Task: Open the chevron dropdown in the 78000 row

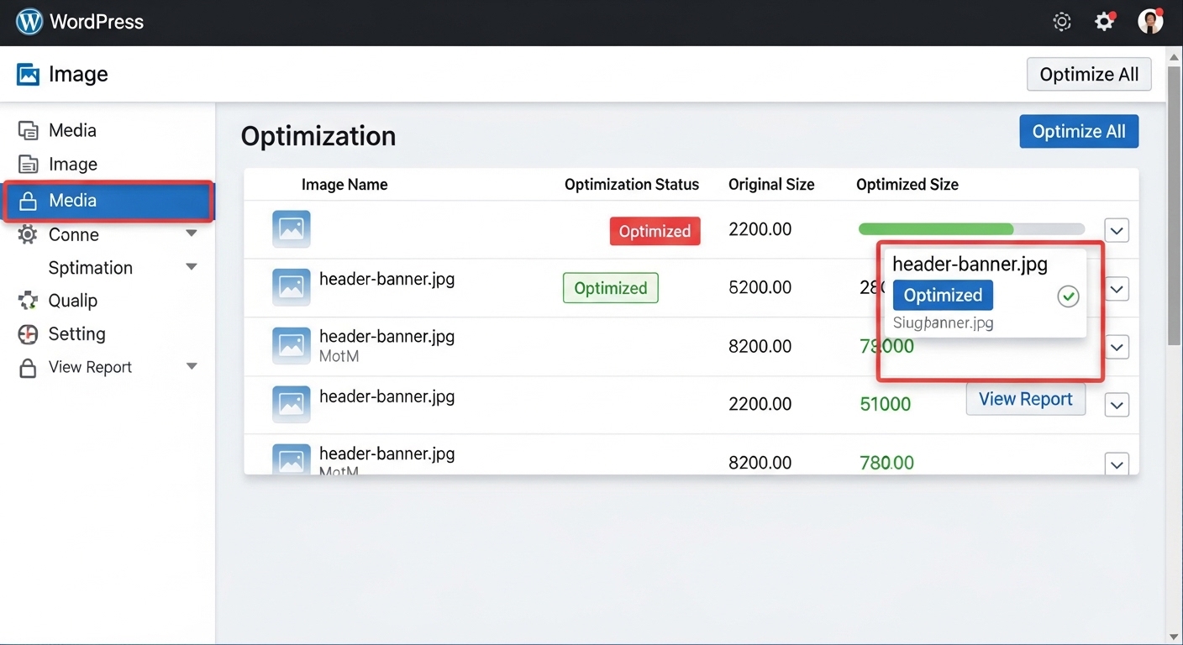Action: tap(1117, 347)
